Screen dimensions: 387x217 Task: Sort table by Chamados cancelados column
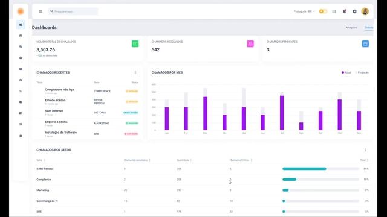(x=137, y=160)
